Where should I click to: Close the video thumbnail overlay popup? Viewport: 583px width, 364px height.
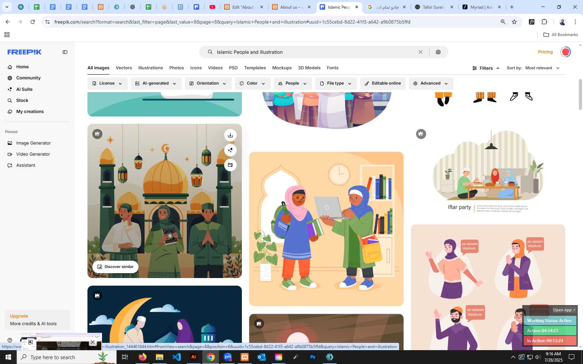tap(92, 342)
